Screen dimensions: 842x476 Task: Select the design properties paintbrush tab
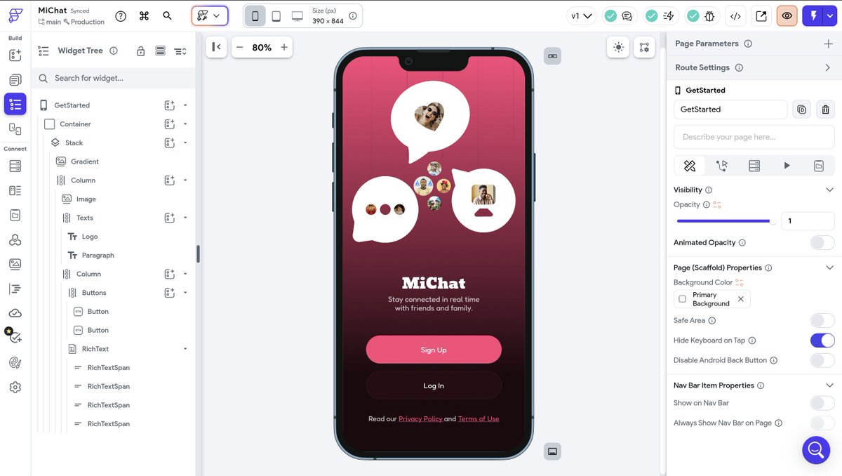click(x=690, y=166)
